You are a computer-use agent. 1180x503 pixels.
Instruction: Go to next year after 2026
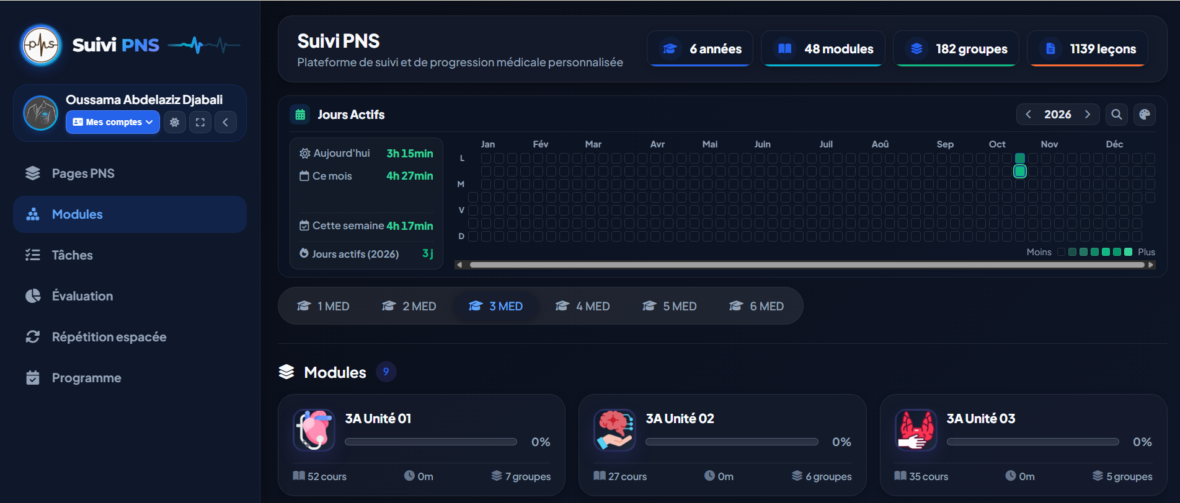1087,115
